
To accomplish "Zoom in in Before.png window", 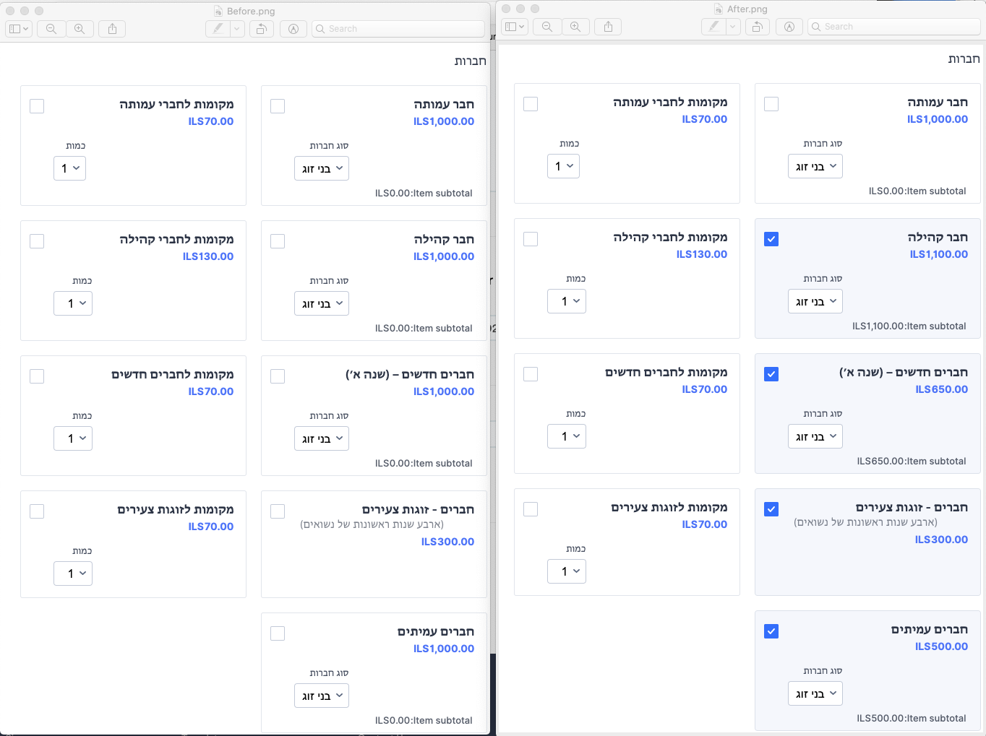I will pyautogui.click(x=80, y=29).
